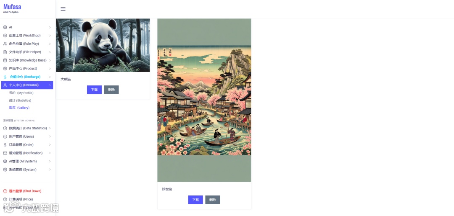Screen dimensions: 454x216
Task: Click the Data Statistics pie chart icon
Action: 5,128
